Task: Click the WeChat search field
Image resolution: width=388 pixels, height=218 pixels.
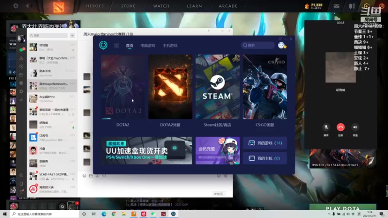Action: tap(48, 35)
